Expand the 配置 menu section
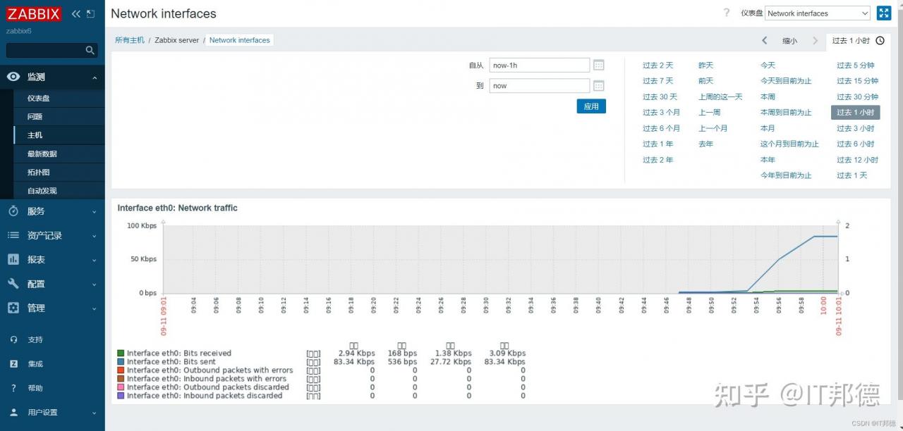 95,285
